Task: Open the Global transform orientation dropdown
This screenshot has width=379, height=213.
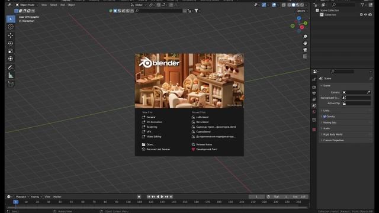Action: coord(139,5)
